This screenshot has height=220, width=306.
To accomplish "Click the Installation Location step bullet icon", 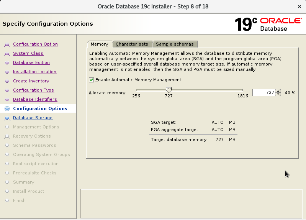I will [x=7, y=72].
